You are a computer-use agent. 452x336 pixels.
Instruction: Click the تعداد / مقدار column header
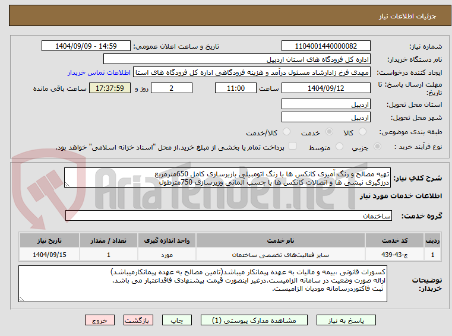pos(108,240)
